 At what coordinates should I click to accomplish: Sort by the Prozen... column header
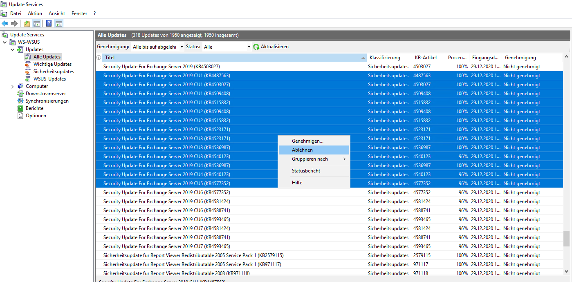click(457, 58)
